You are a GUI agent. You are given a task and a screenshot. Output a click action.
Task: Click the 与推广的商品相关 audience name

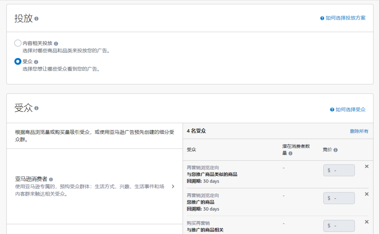tap(205, 230)
